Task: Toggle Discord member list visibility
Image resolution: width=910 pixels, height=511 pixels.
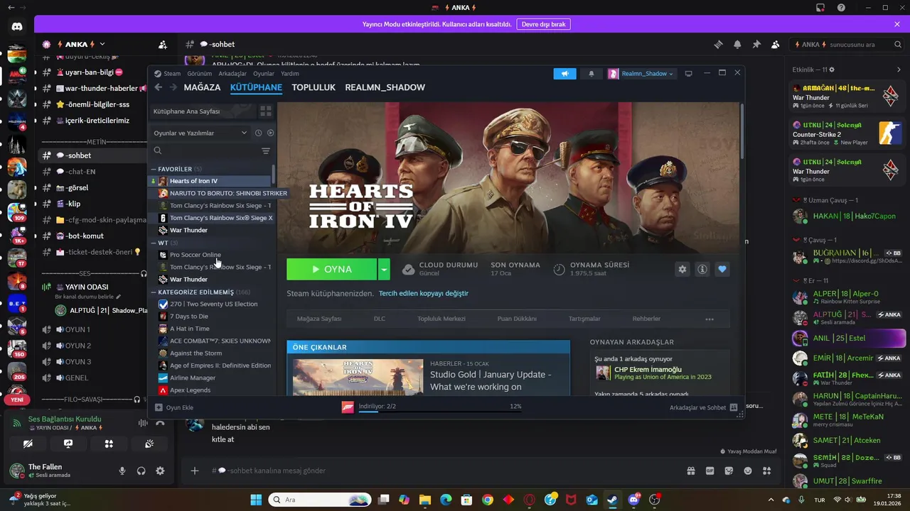Action: point(775,44)
